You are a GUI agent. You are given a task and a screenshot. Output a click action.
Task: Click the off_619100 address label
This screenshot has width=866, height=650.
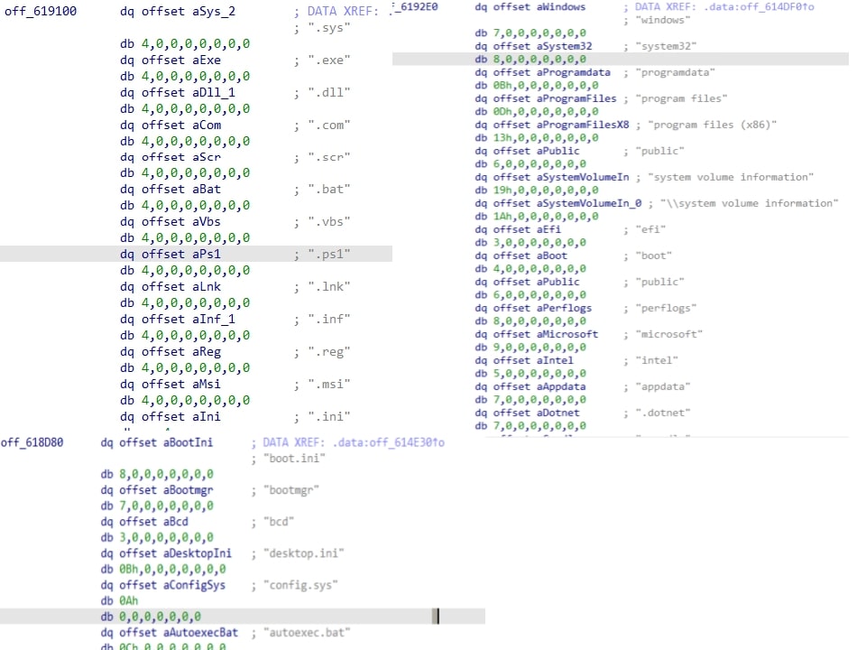[x=41, y=12]
